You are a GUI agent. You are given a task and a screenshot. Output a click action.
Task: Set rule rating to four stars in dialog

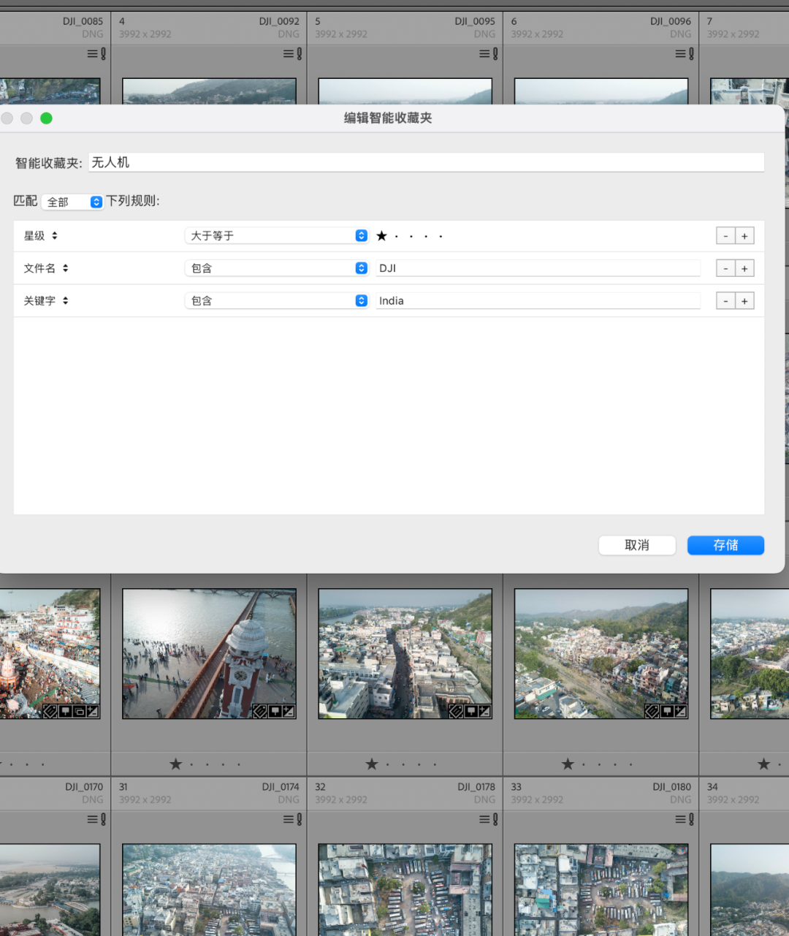point(426,236)
